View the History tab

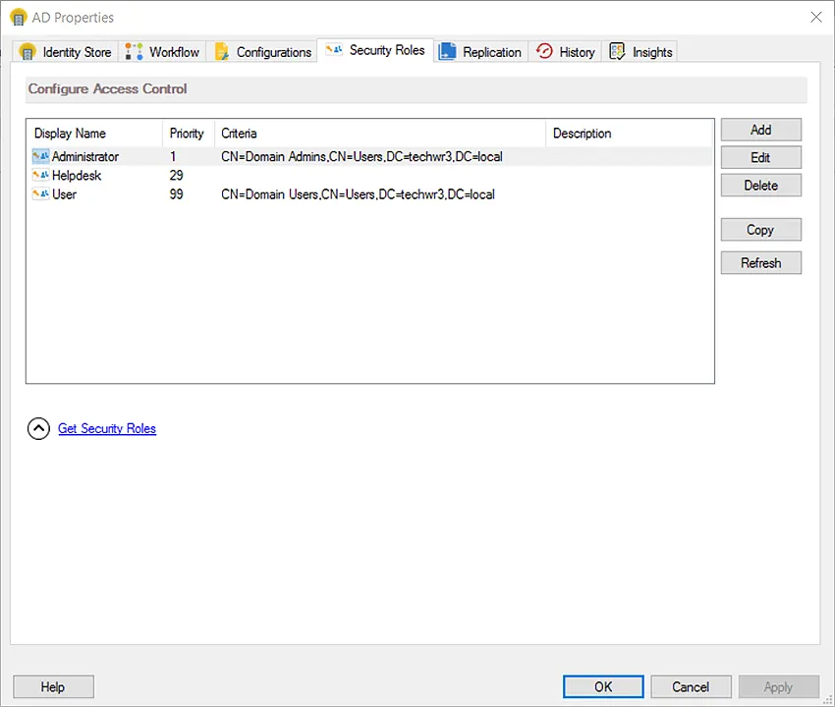pyautogui.click(x=566, y=52)
